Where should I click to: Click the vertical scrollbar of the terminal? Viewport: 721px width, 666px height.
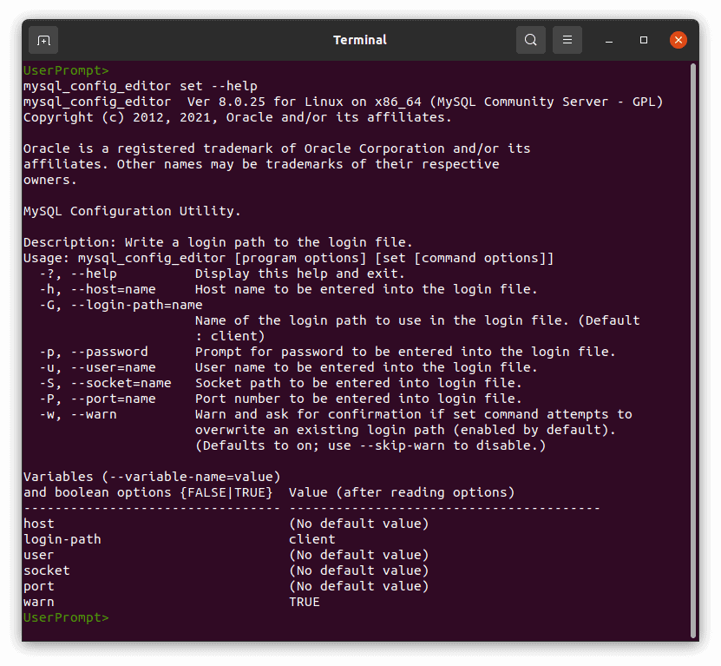693,351
